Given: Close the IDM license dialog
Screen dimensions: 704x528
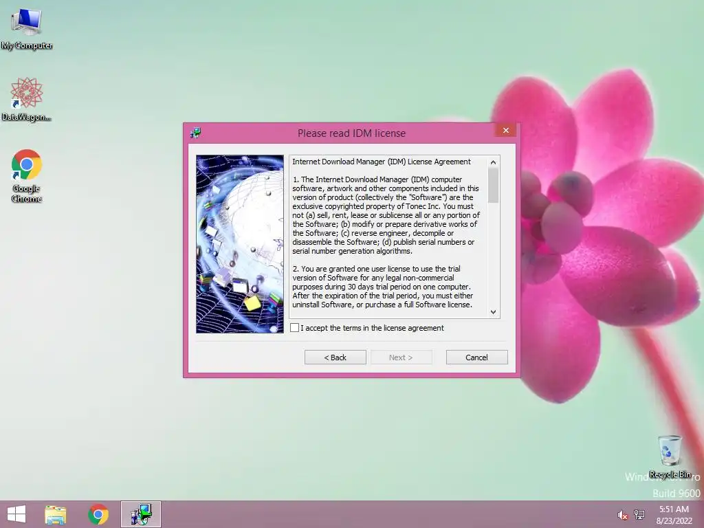Looking at the screenshot, I should tap(506, 130).
